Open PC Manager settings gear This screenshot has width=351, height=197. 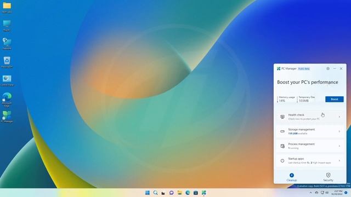(328, 68)
